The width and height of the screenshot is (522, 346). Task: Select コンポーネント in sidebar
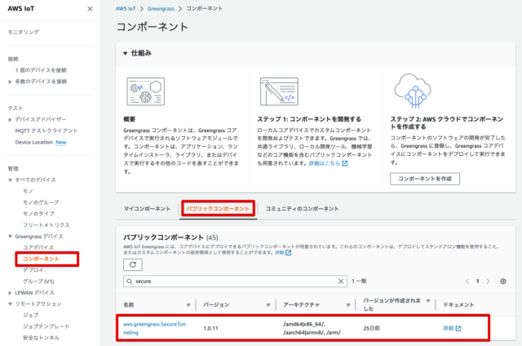[x=41, y=259]
